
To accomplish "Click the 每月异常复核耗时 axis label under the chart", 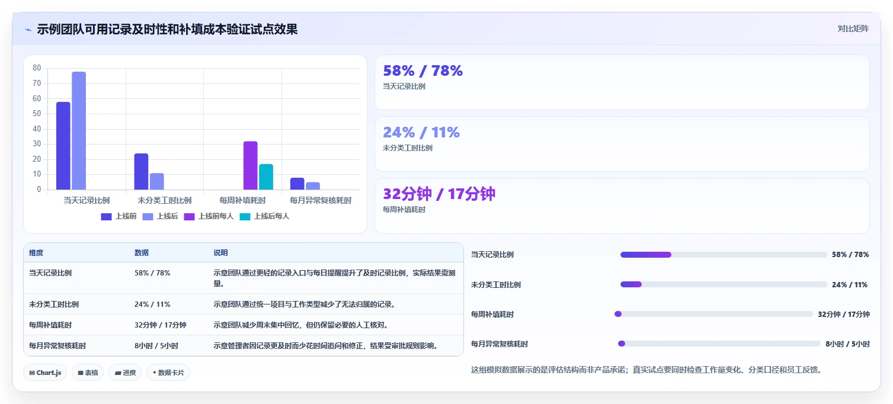I will click(x=321, y=200).
